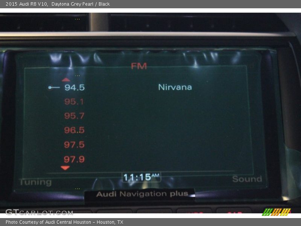
Task: Tune to station 95.1
Action: pyautogui.click(x=74, y=102)
